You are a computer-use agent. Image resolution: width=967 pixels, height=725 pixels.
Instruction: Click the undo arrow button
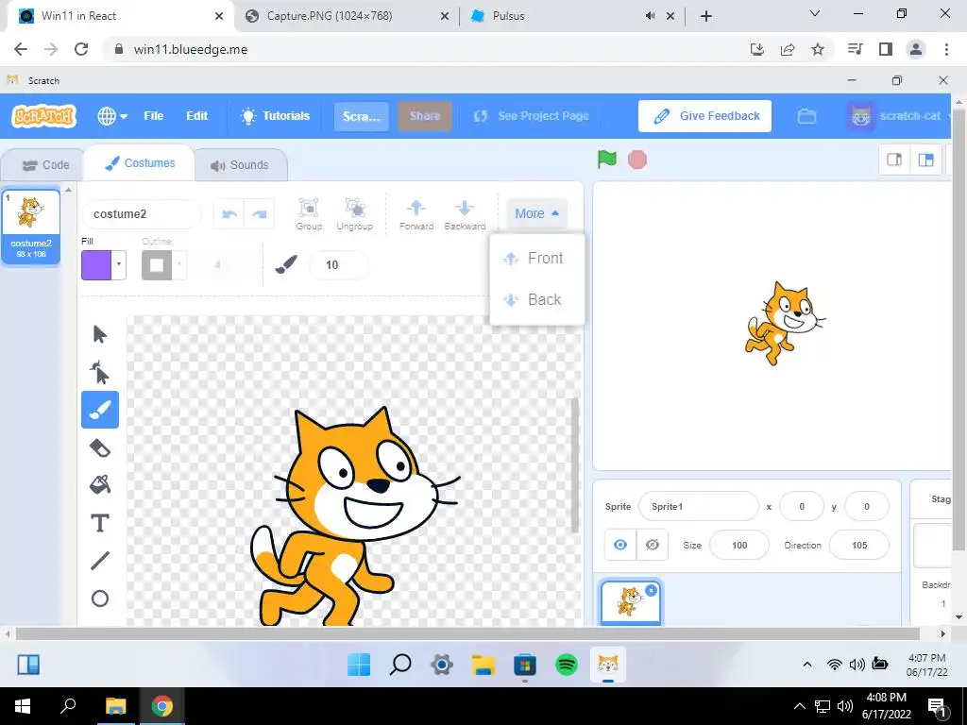(229, 214)
